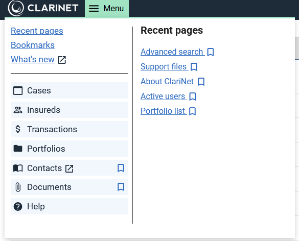This screenshot has width=299, height=241.
Task: Click the external link icon beside What's new
Action: coord(62,60)
